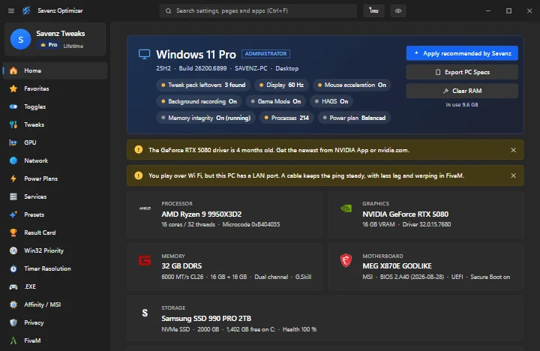Screen dimensions: 540x351
Task: Open the Toggles page
Action: [x=55, y=106]
